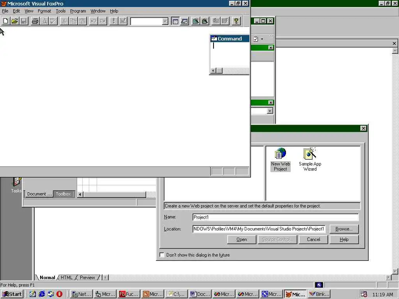Click the Save floppy disk icon
Viewport: 399px width, 299px height.
point(24,21)
